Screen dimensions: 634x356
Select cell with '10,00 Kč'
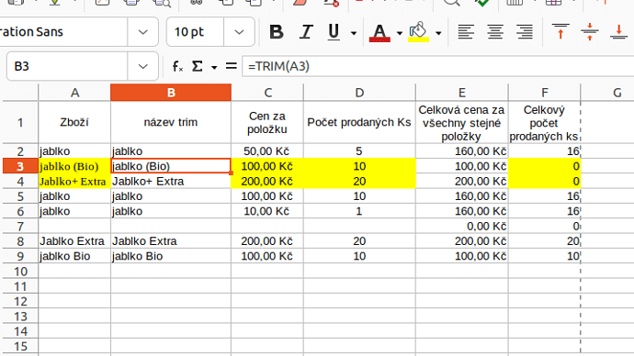click(x=267, y=211)
